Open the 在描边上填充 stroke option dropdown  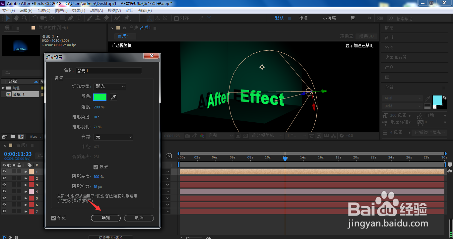pos(429,132)
